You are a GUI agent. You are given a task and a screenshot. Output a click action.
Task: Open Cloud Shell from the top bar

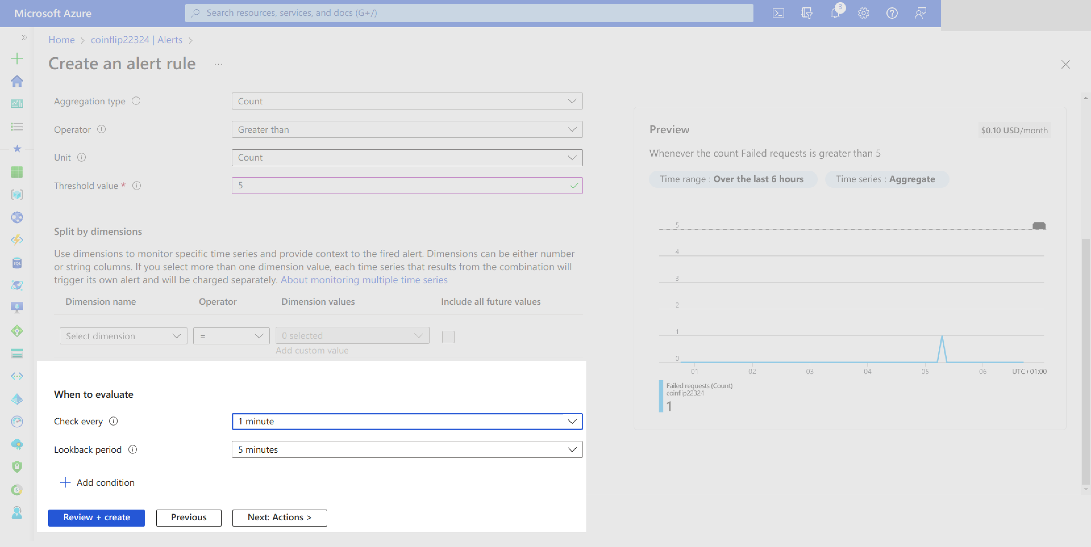[778, 13]
